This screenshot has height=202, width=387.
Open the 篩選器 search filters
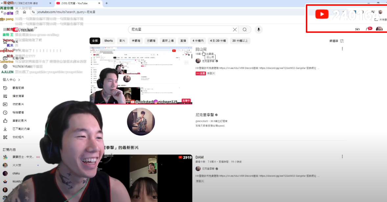click(337, 41)
